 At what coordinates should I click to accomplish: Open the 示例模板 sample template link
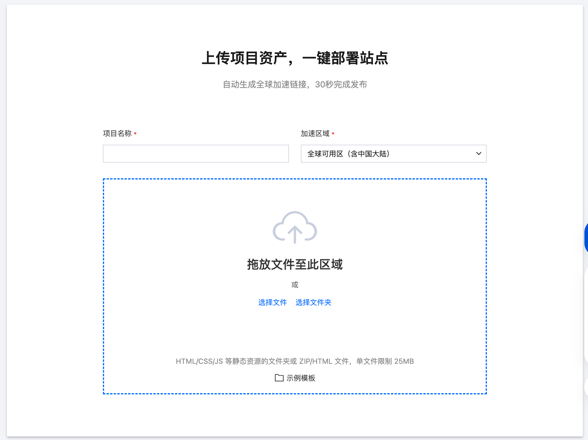(x=301, y=378)
